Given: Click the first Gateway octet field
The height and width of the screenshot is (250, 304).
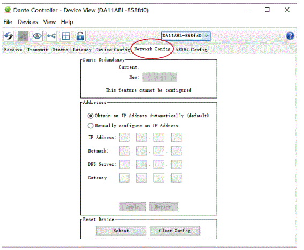Looking at the screenshot, I should (x=124, y=178).
